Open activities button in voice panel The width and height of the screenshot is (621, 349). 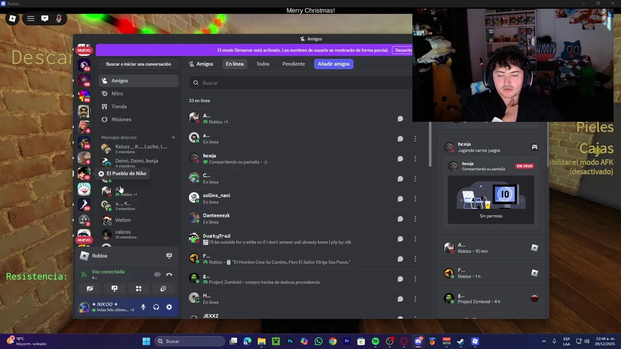tap(139, 288)
